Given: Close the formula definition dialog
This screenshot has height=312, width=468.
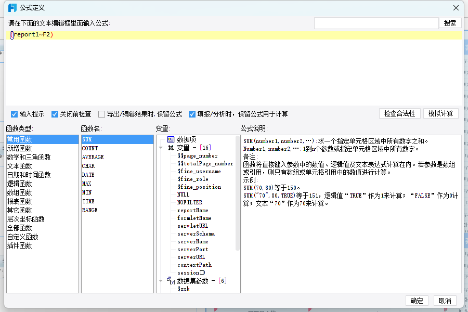Looking at the screenshot, I should point(456,7).
